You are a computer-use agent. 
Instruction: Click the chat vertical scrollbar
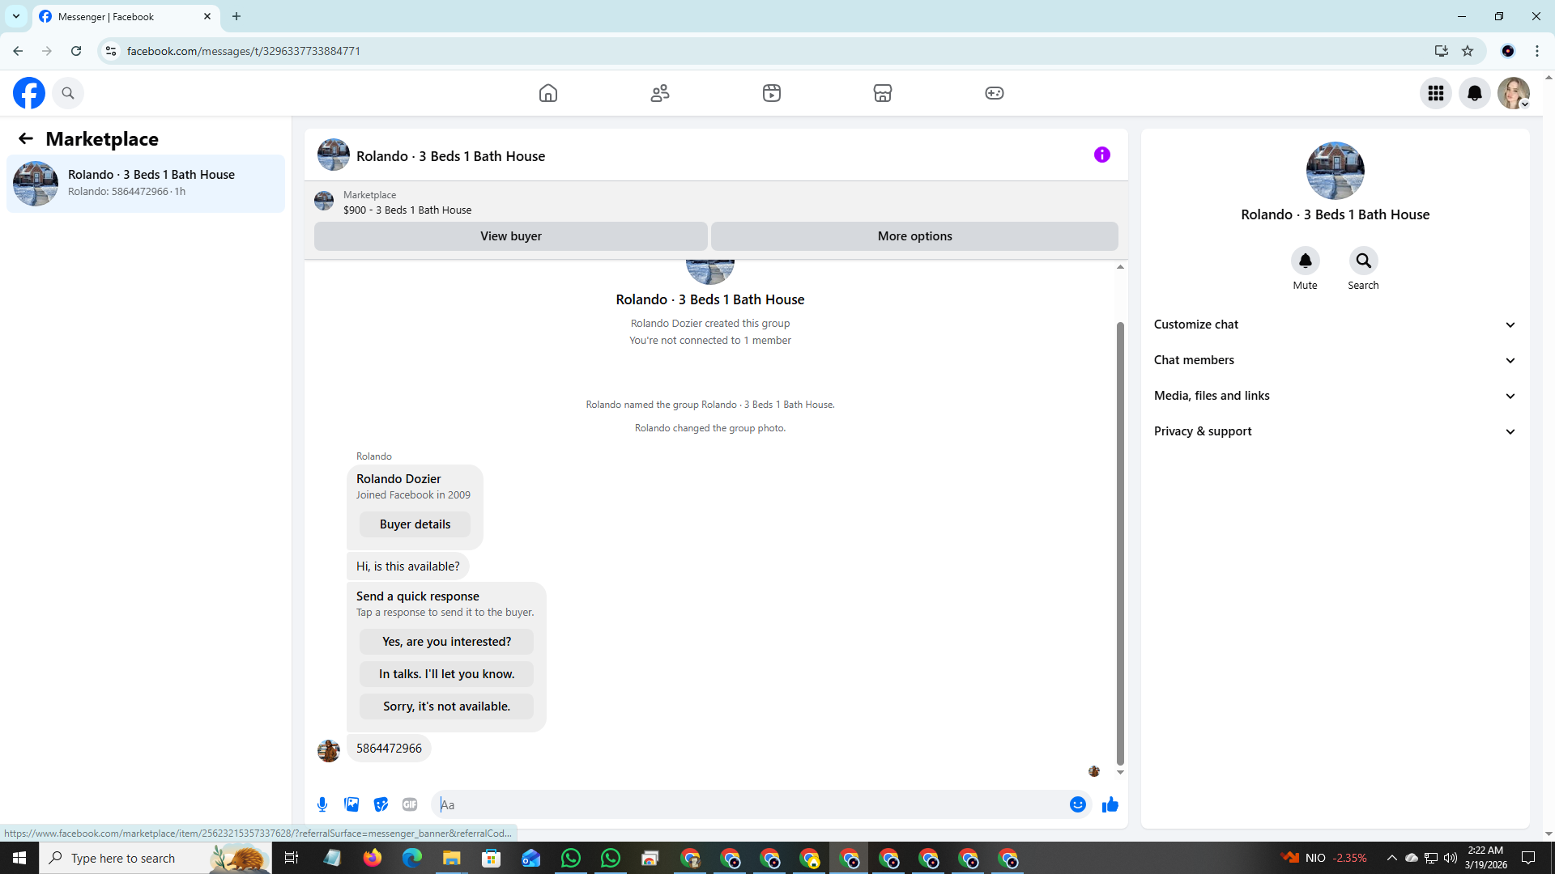(1120, 542)
